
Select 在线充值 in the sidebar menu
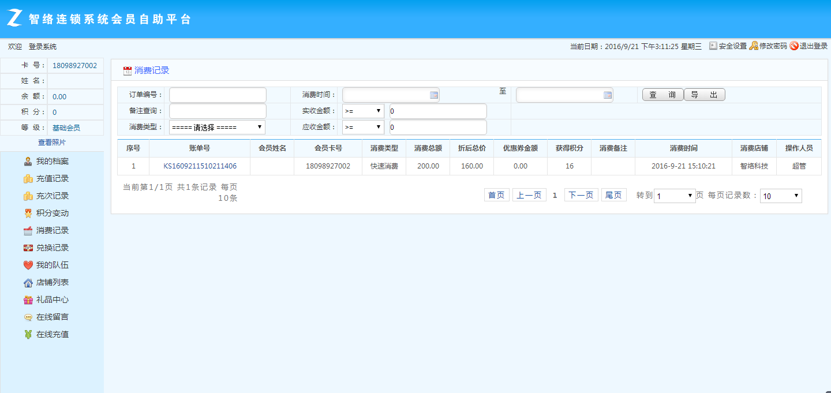tap(53, 334)
